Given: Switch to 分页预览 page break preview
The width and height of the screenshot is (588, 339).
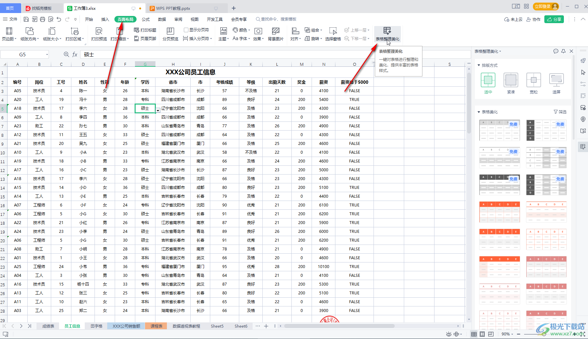Looking at the screenshot, I should [x=170, y=34].
